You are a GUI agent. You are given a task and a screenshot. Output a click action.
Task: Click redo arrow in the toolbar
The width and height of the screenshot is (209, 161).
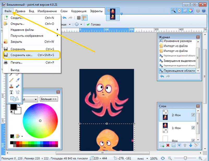[x=70, y=18]
